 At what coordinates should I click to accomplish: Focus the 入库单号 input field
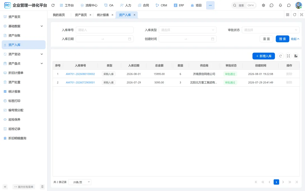[105, 30]
